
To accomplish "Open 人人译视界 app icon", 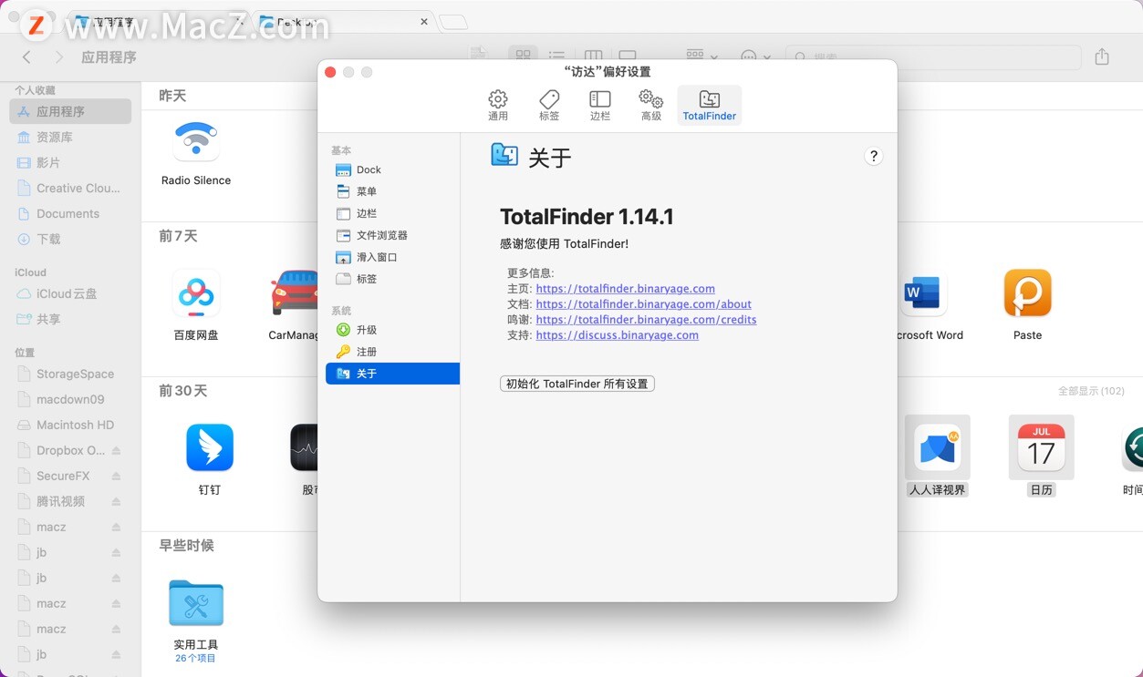I will point(938,447).
